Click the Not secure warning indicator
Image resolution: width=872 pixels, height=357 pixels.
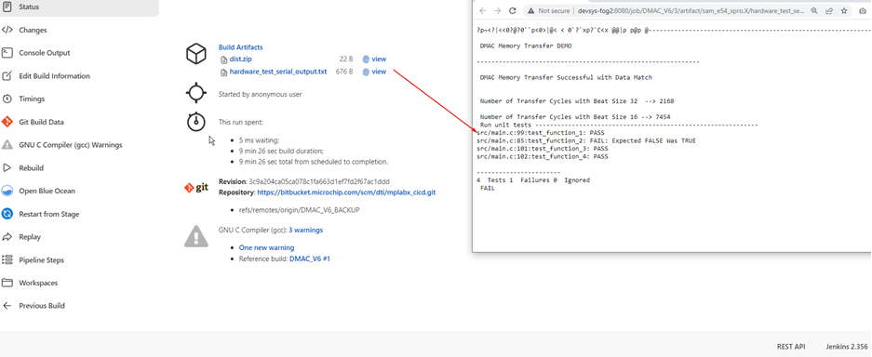pyautogui.click(x=548, y=10)
